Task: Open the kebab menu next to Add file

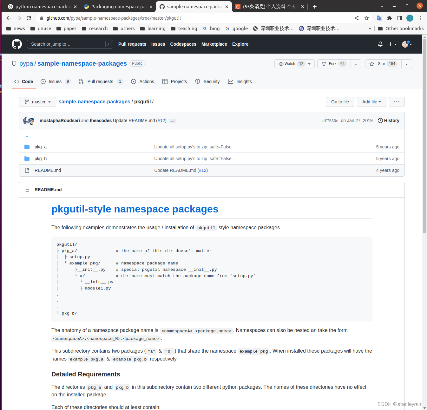Action: 397,102
